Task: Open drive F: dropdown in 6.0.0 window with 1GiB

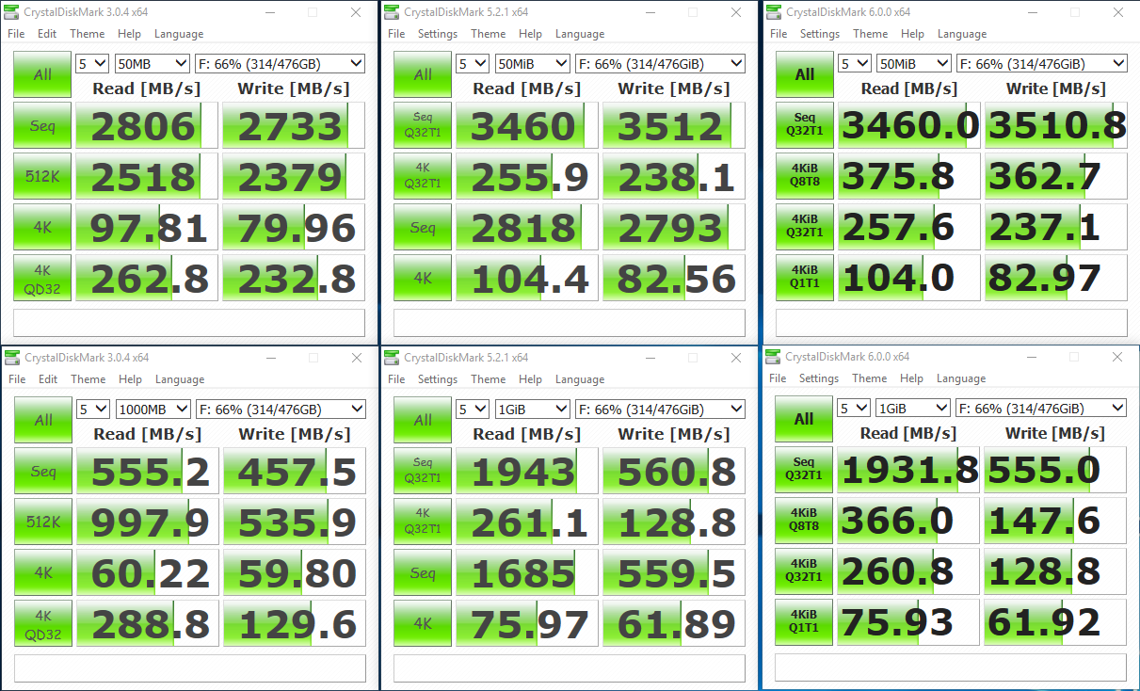Action: (x=1041, y=409)
